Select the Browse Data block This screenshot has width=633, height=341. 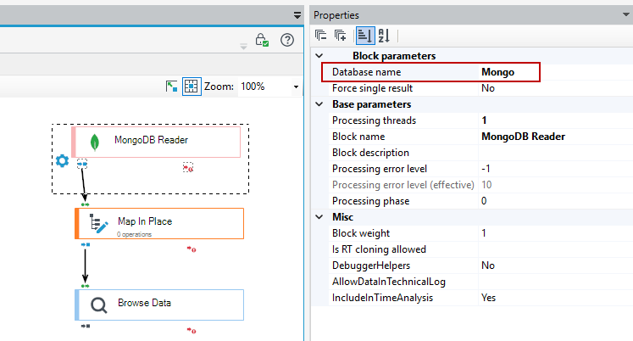pos(159,305)
